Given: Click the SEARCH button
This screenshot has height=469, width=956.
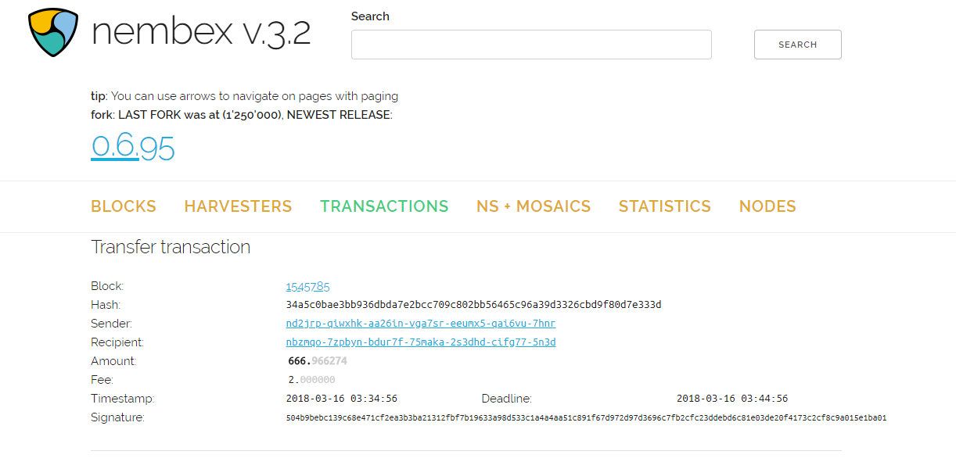Looking at the screenshot, I should point(798,45).
